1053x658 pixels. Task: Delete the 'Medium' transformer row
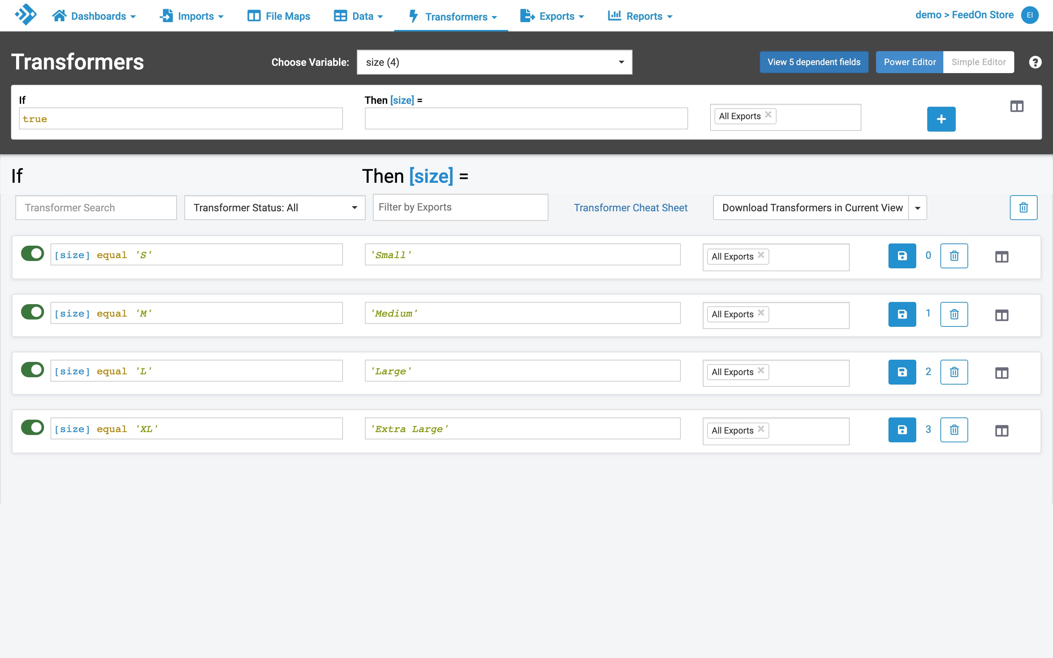tap(954, 314)
